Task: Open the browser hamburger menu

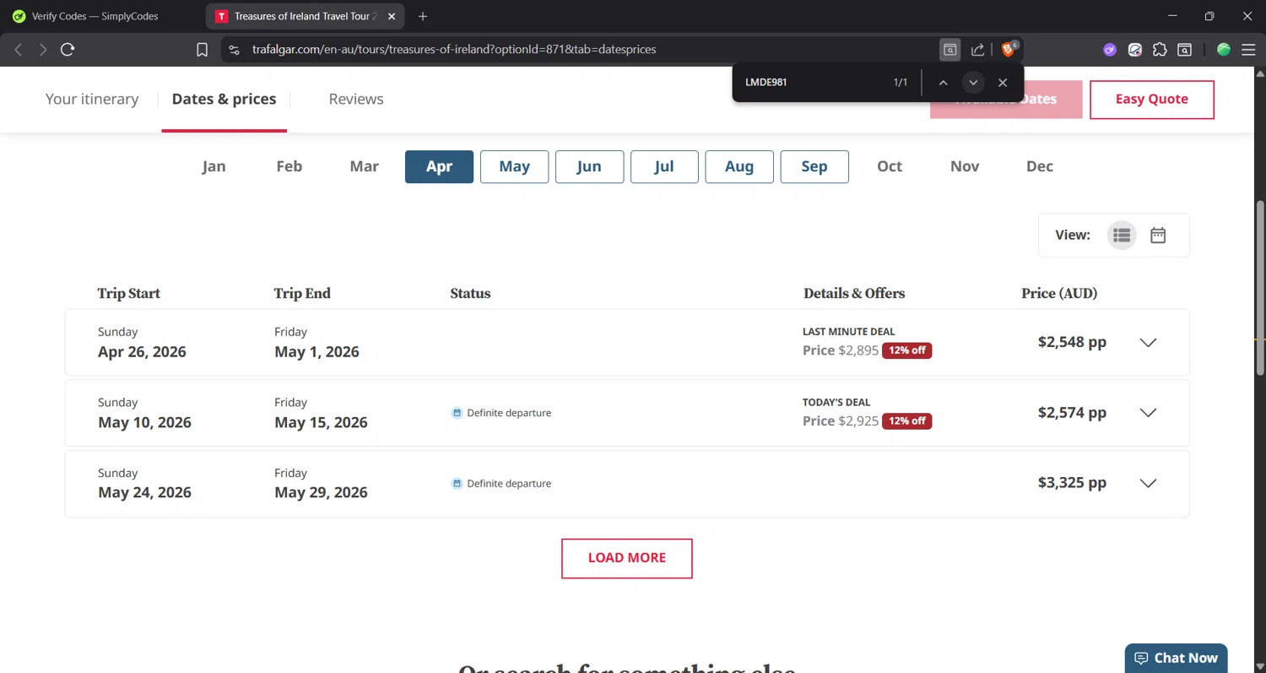Action: coord(1248,50)
